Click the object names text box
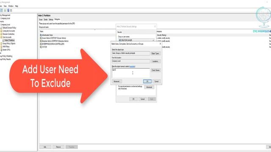This screenshot has width=271, height=152. tap(131, 73)
